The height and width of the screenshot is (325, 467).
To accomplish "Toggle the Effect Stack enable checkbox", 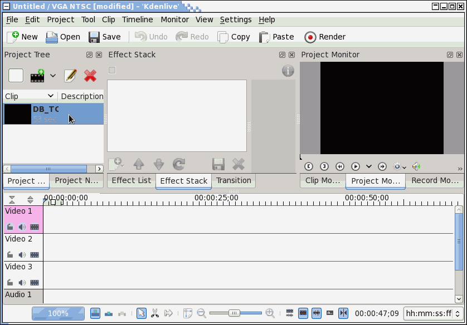I will pos(112,70).
